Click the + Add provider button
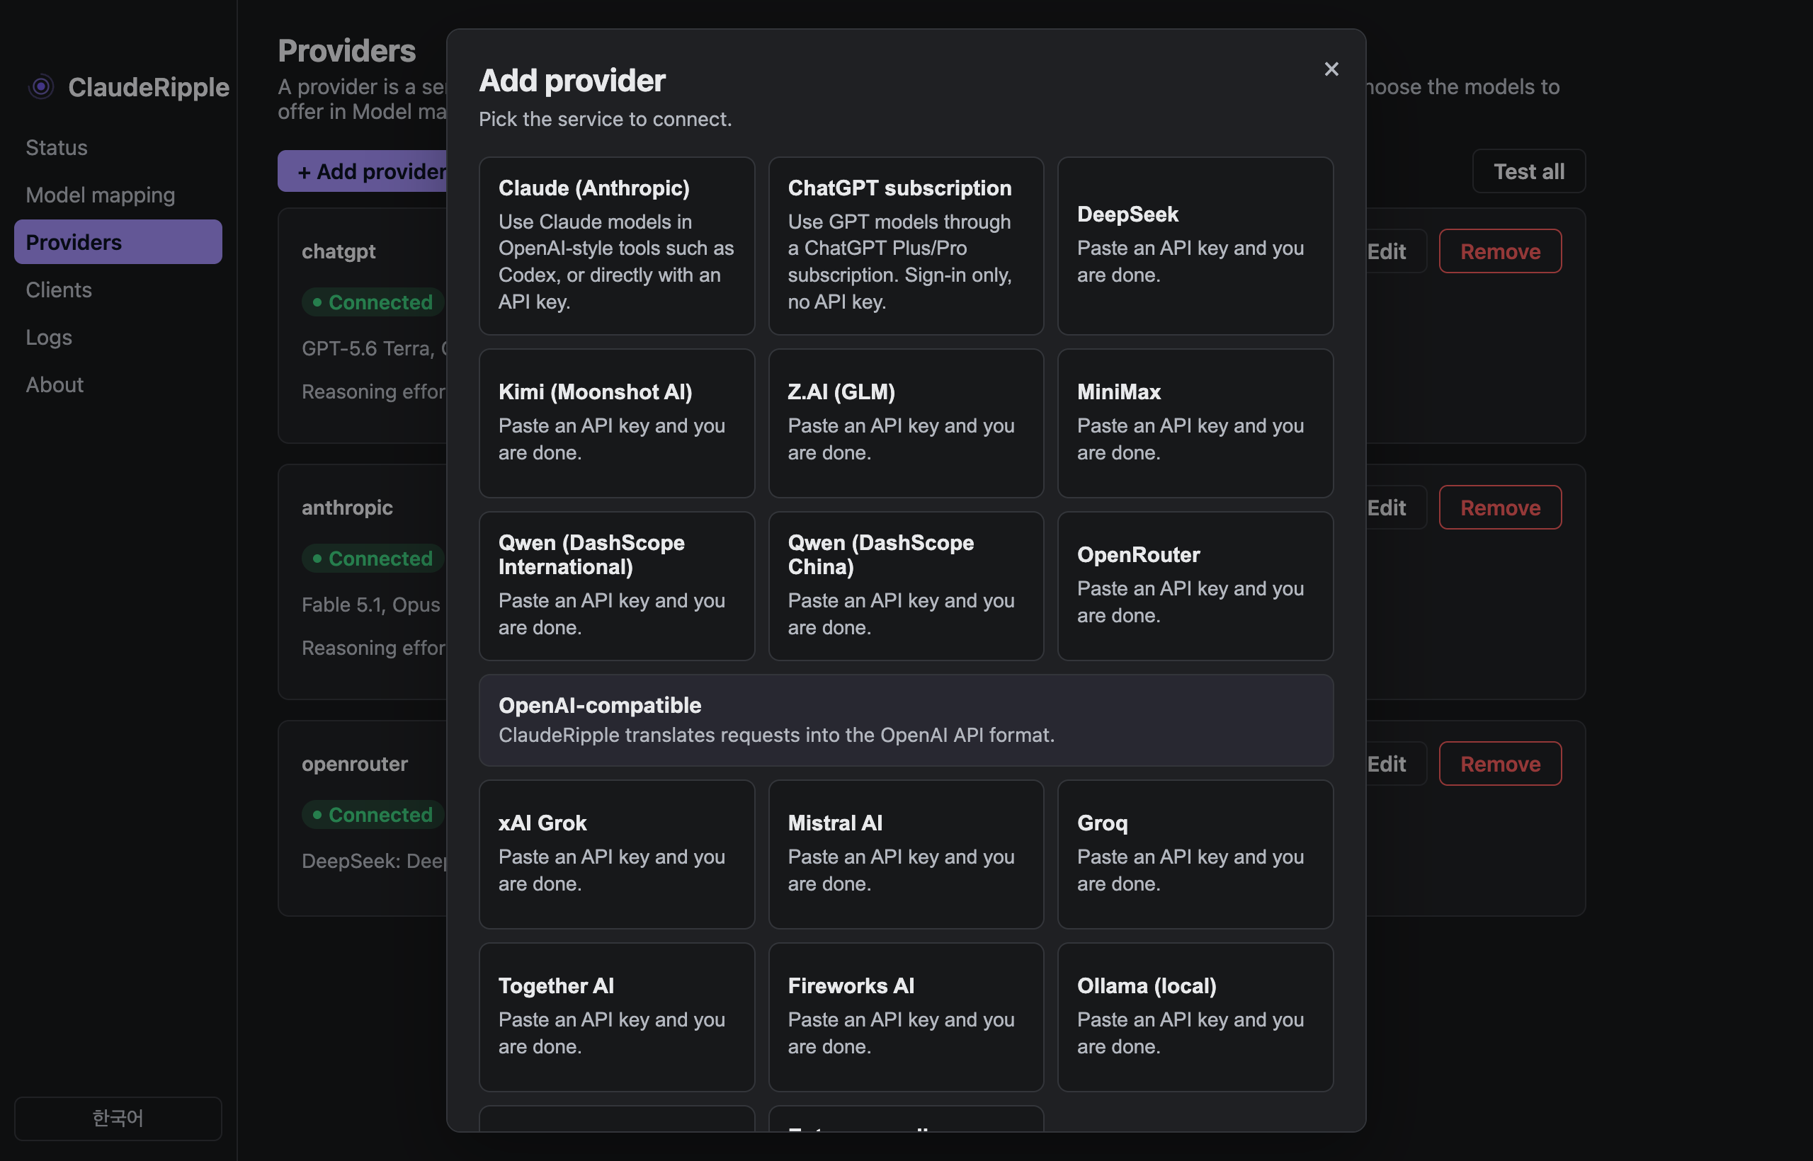 [363, 171]
